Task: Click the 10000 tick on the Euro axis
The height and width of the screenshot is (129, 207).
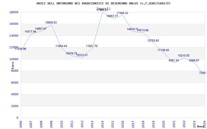Action: [14, 59]
